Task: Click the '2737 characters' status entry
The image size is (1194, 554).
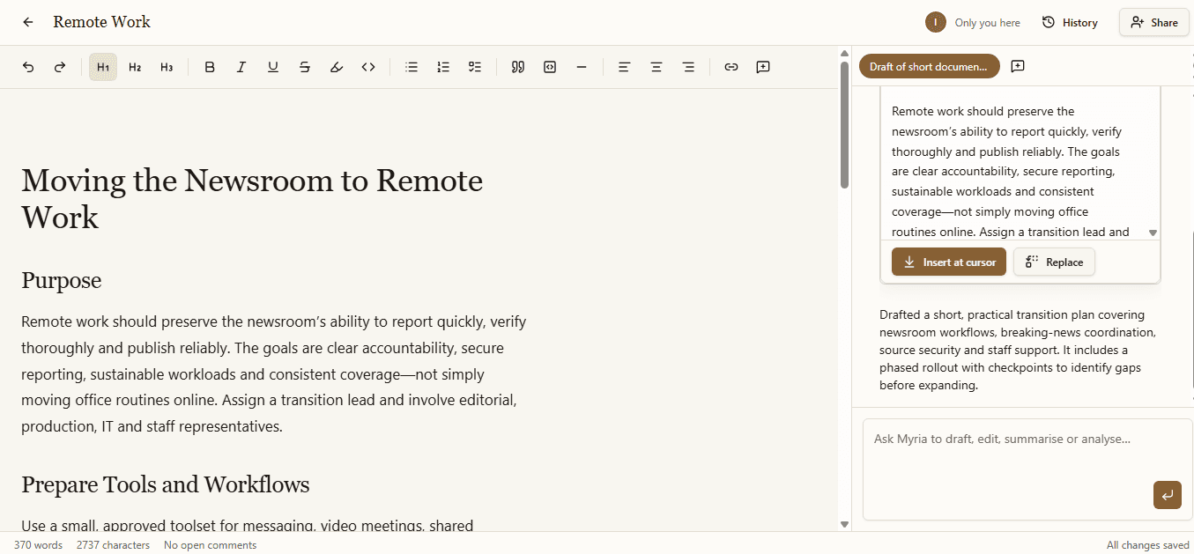Action: pos(113,545)
